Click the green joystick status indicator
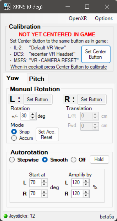 [x=5, y=216]
